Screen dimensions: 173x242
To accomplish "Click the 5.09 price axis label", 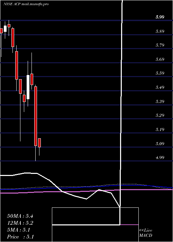I will pyautogui.click(x=160, y=143).
